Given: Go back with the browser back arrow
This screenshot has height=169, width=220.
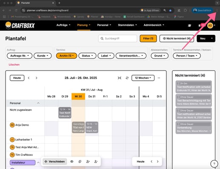Looking at the screenshot, I should coord(4,10).
